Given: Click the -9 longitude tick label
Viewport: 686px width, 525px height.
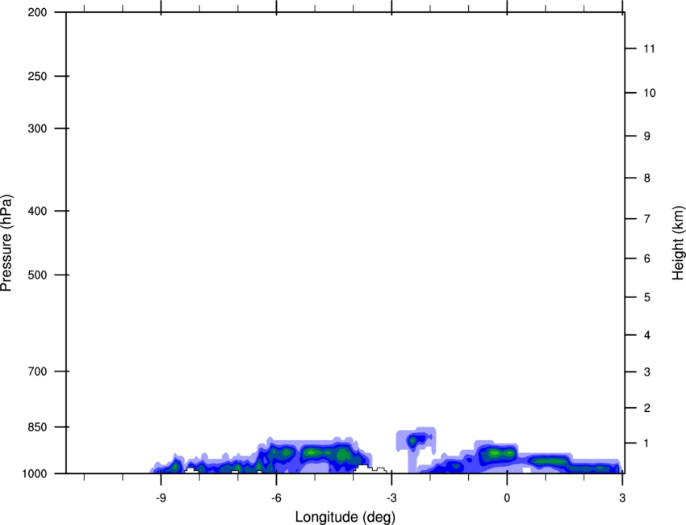Looking at the screenshot, I should pos(161,498).
